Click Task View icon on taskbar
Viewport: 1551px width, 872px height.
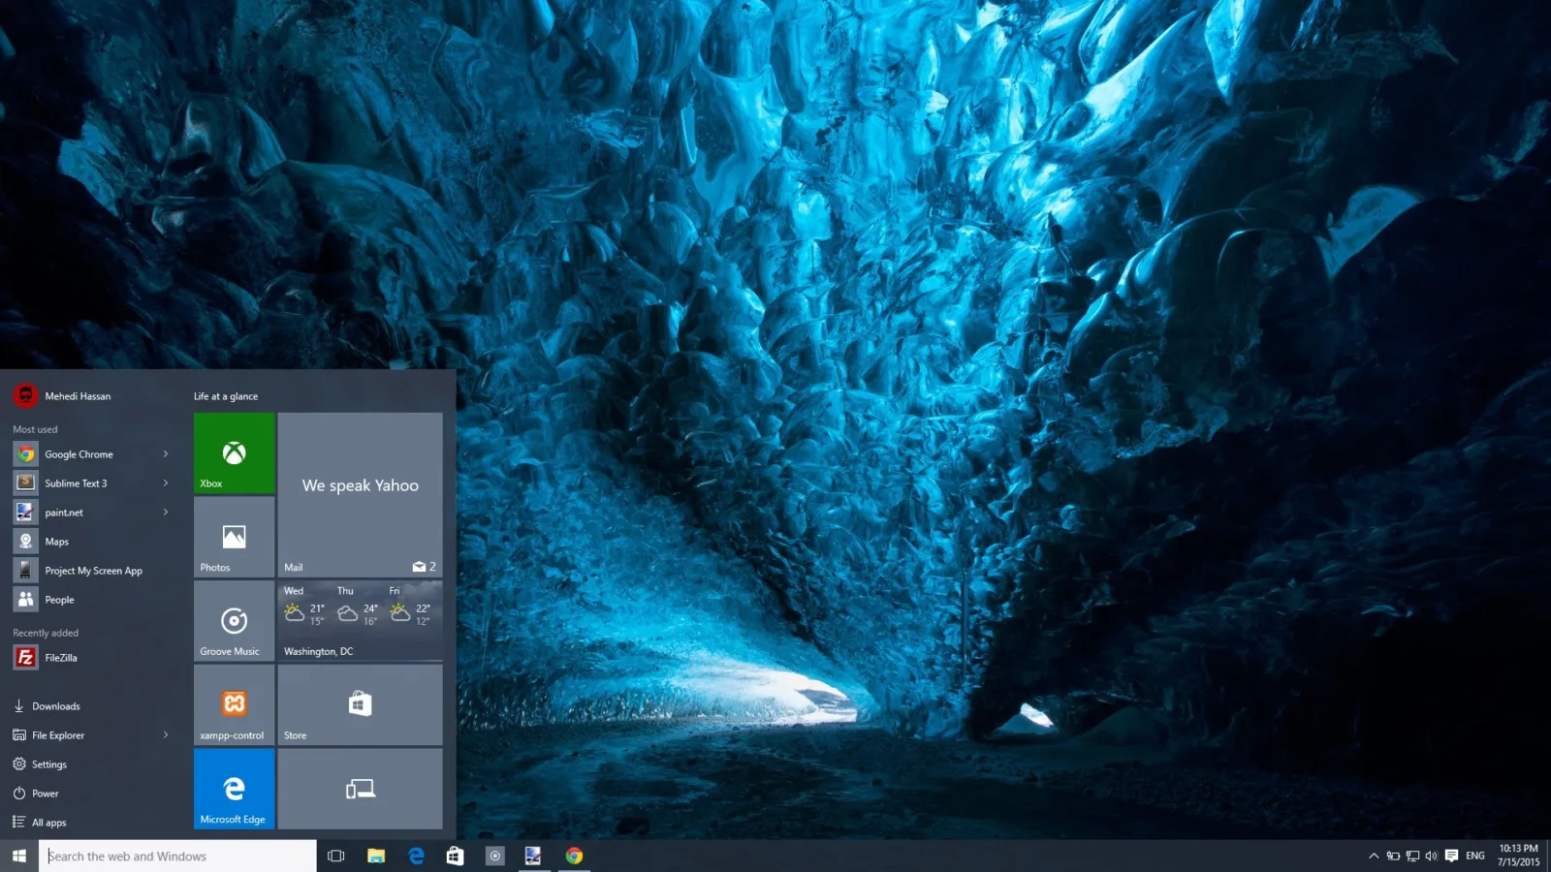(336, 856)
